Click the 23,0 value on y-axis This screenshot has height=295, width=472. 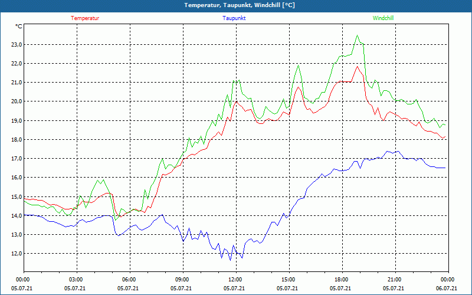point(17,45)
